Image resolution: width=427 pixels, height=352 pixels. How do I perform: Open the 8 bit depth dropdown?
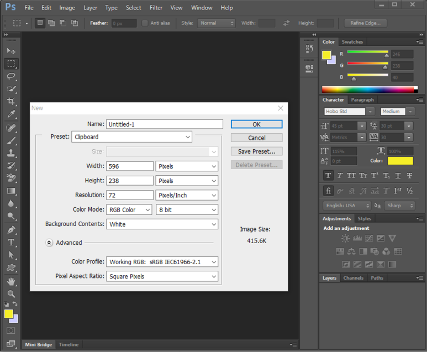pyautogui.click(x=187, y=210)
